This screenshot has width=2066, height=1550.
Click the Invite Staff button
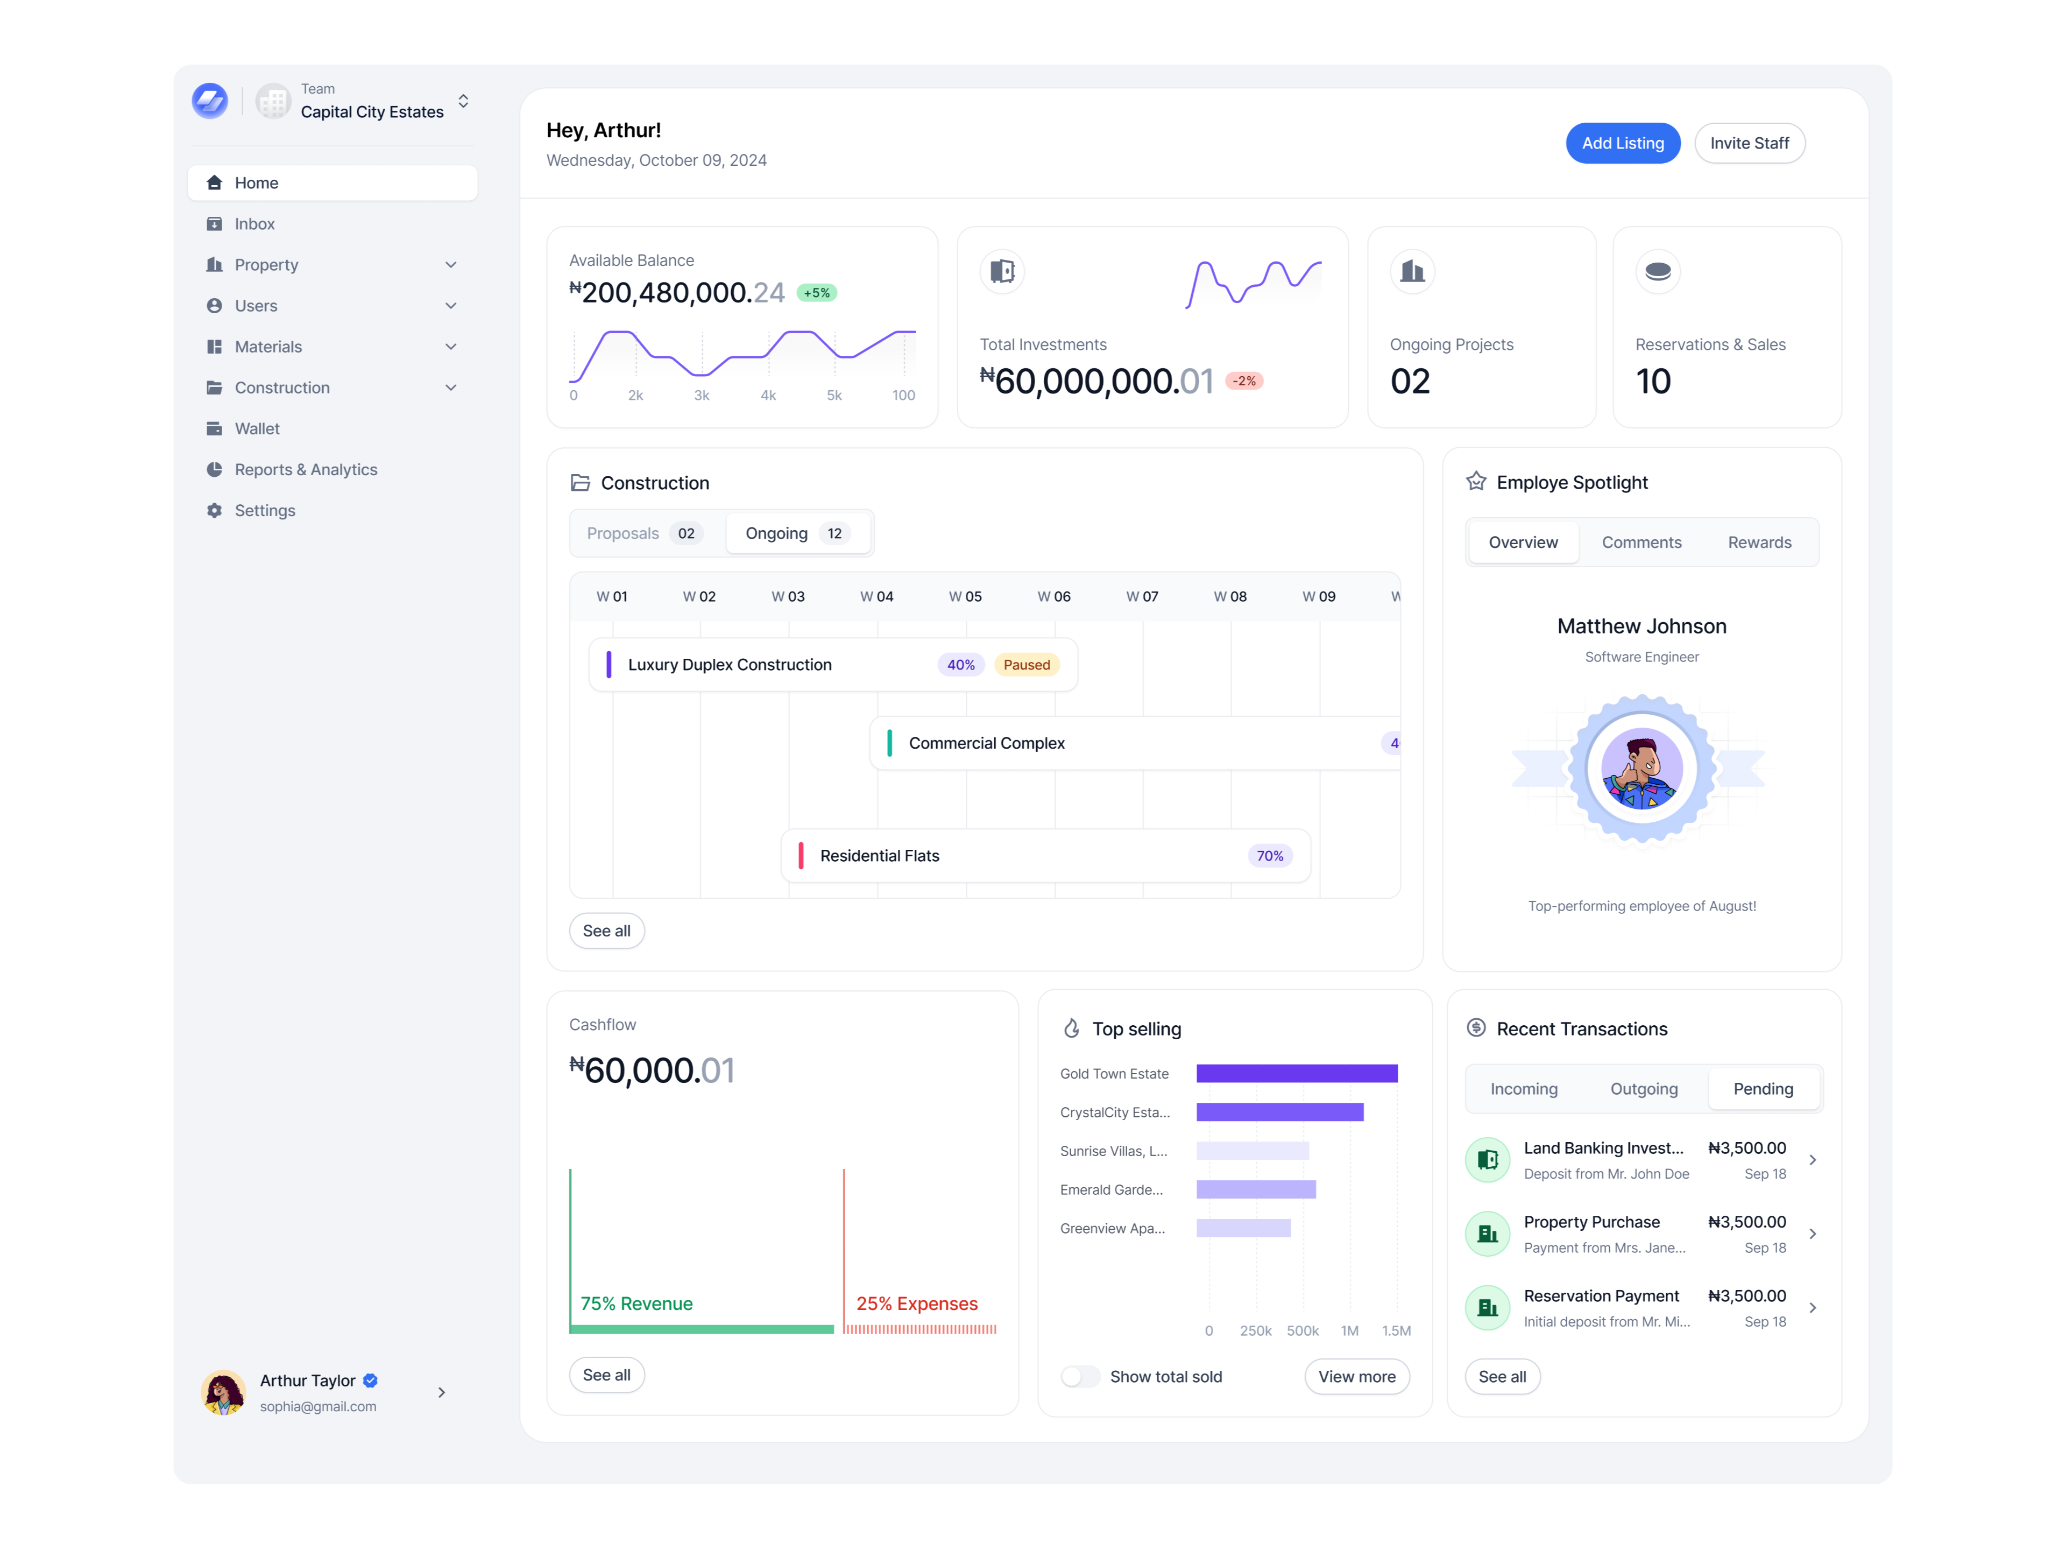[x=1750, y=143]
